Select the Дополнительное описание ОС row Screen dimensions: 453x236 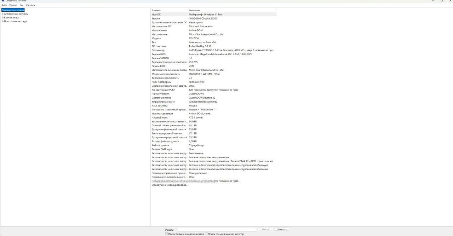214,22
